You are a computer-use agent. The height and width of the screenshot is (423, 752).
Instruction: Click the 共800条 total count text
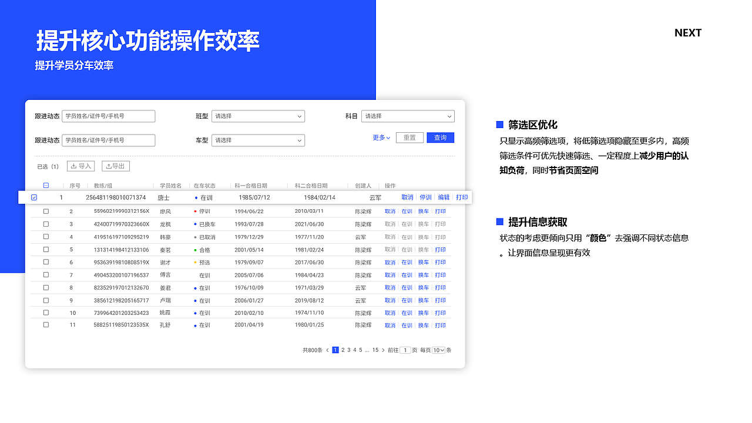tap(313, 350)
